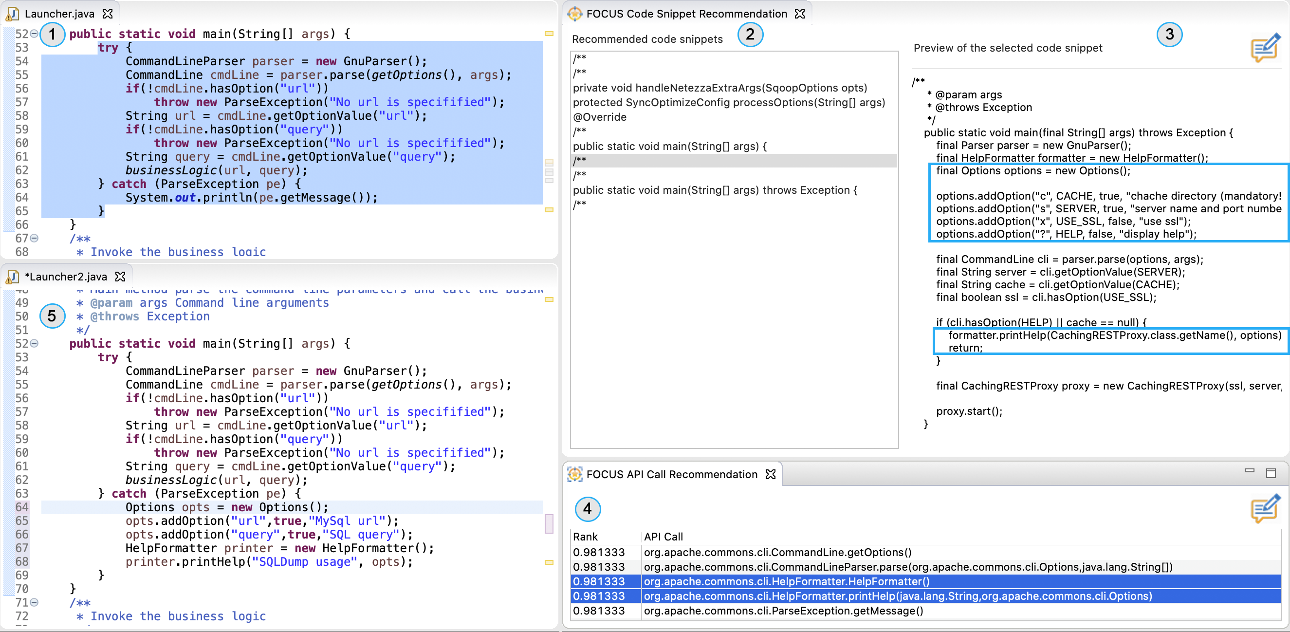This screenshot has width=1290, height=632.
Task: Select the processOptions snippet recommendation
Action: tap(728, 103)
